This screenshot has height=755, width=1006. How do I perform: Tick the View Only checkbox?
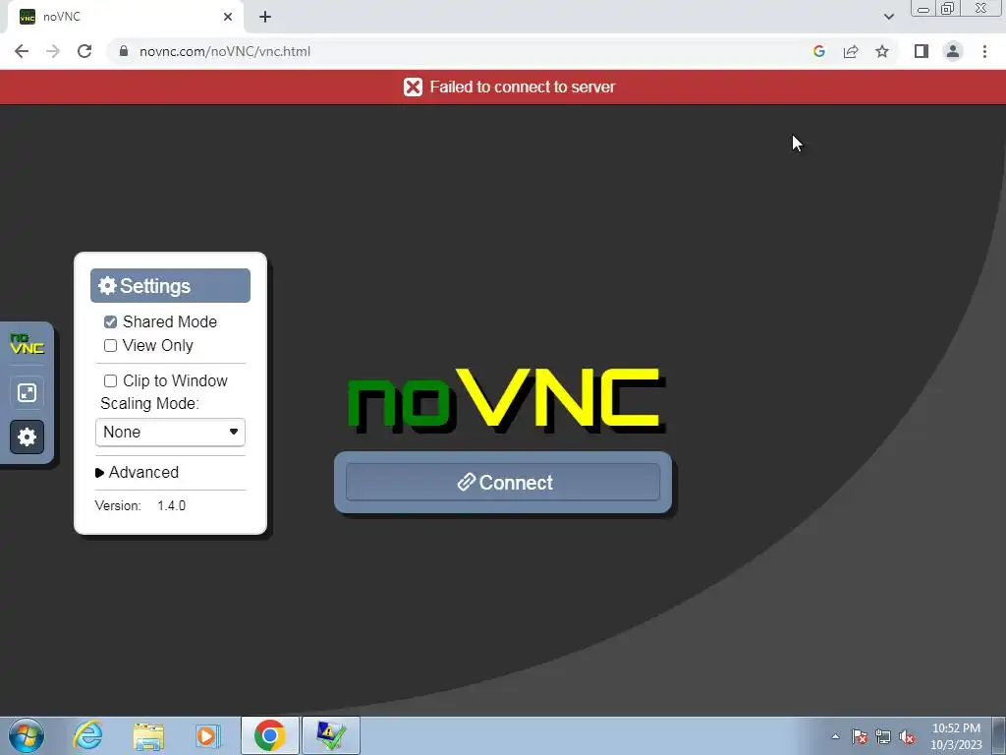tap(110, 345)
